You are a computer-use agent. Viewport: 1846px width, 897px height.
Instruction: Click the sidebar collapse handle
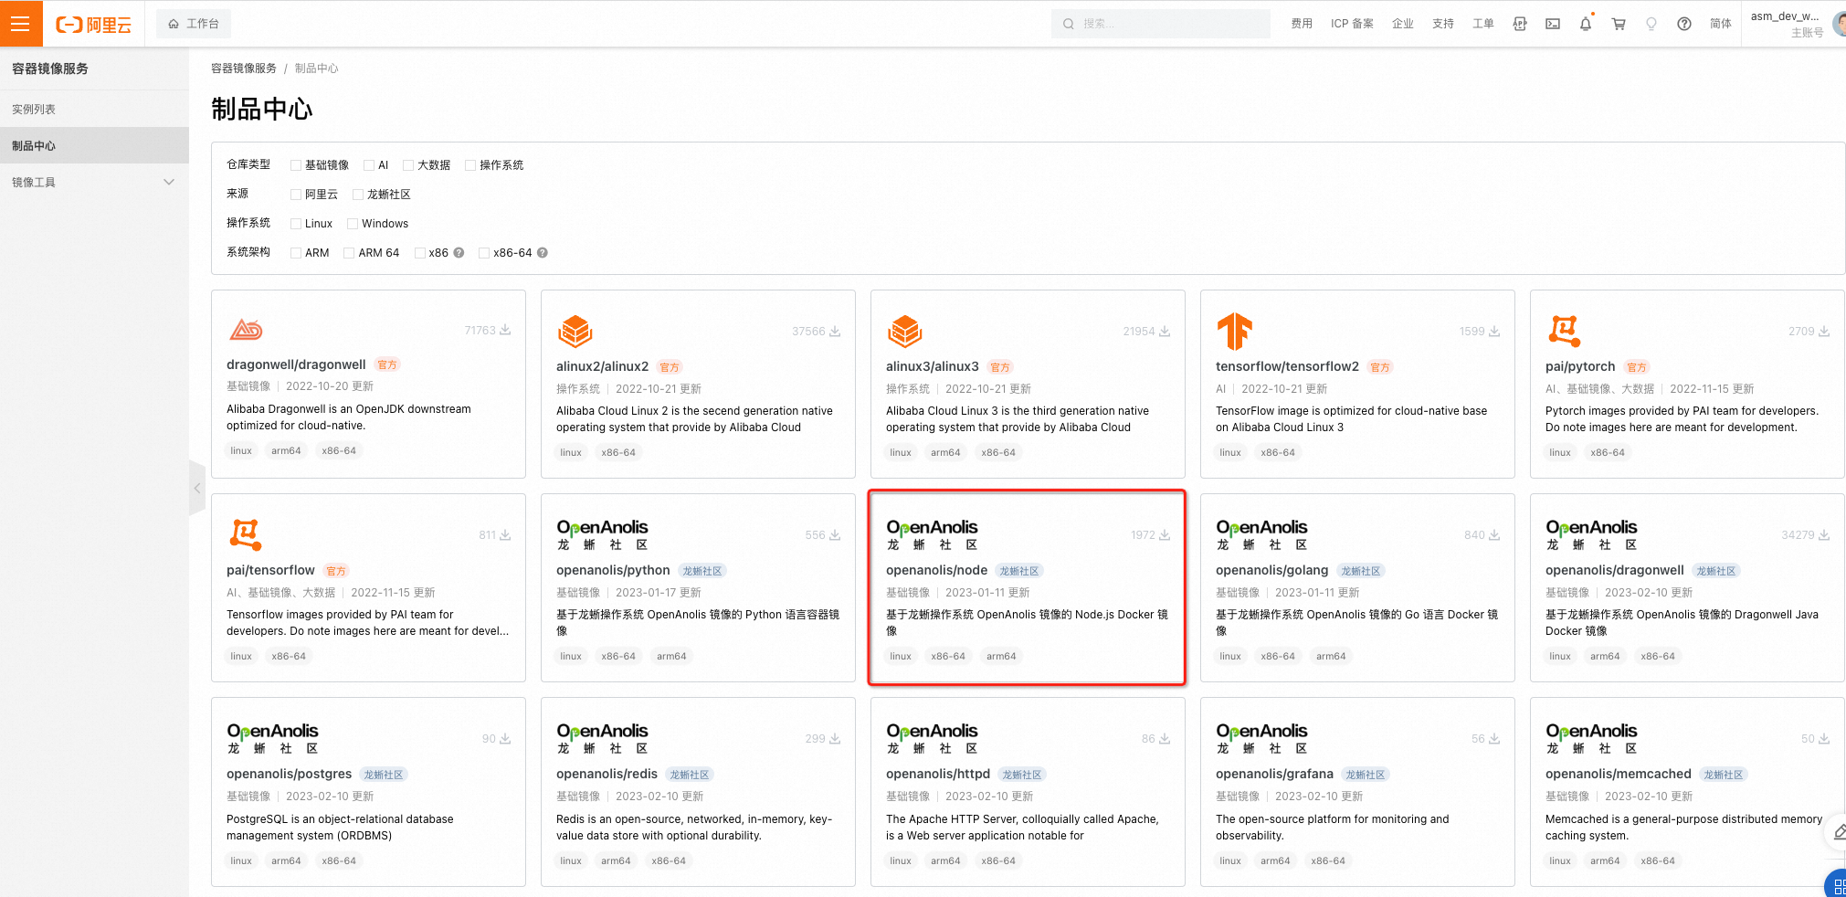pos(197,489)
